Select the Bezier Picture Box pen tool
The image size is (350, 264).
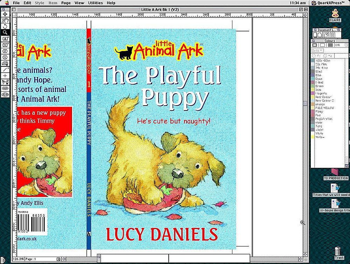[5, 64]
